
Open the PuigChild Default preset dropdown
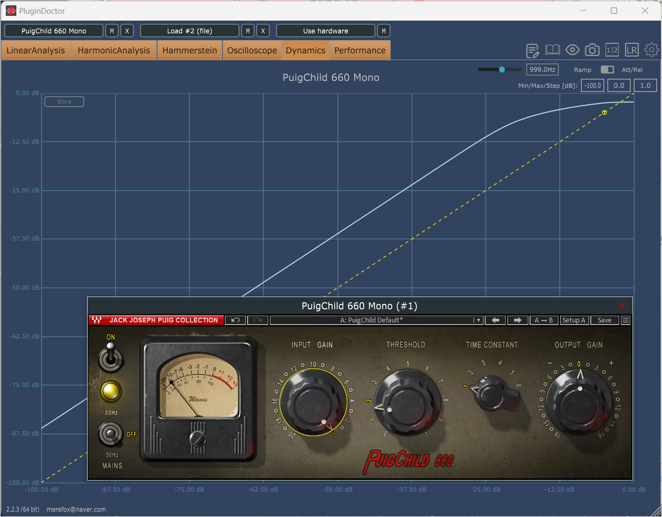click(376, 320)
